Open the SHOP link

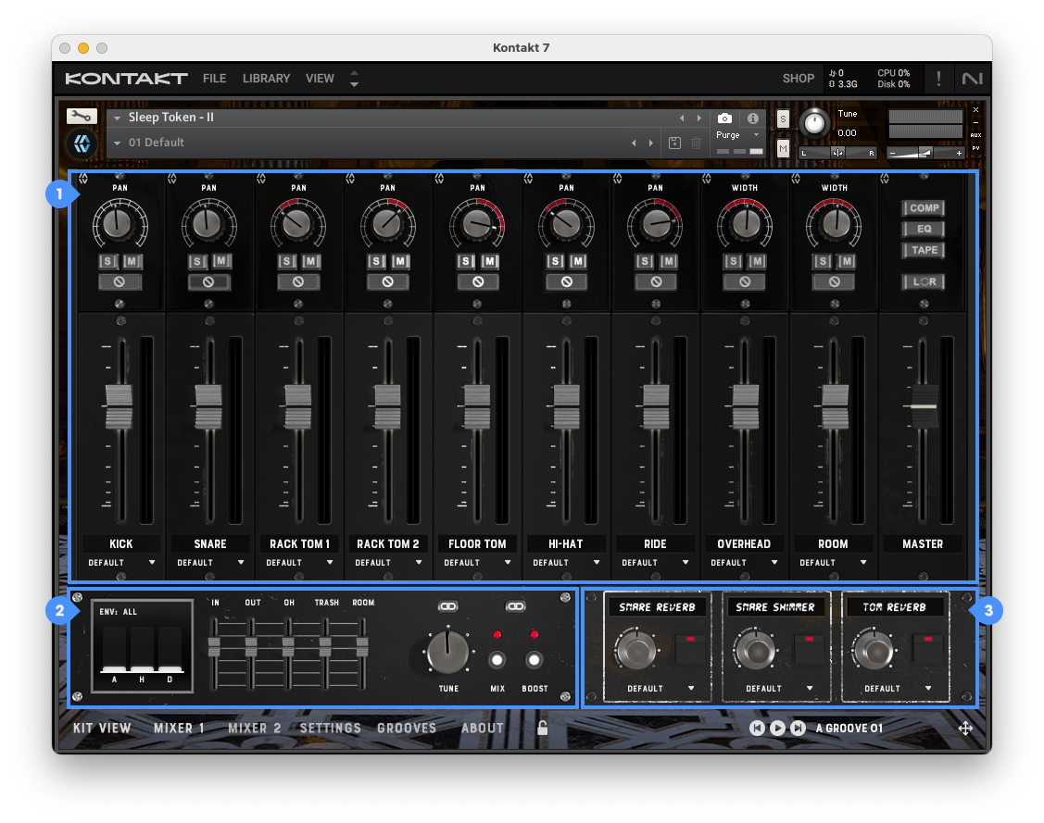(x=798, y=79)
